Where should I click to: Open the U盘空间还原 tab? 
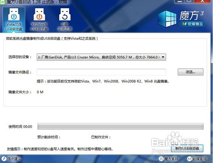pyautogui.click(x=65, y=20)
